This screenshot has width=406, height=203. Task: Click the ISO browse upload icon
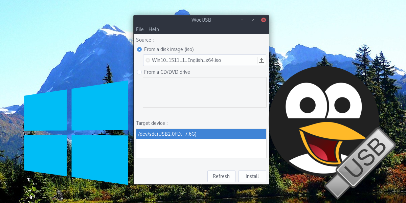pos(261,60)
